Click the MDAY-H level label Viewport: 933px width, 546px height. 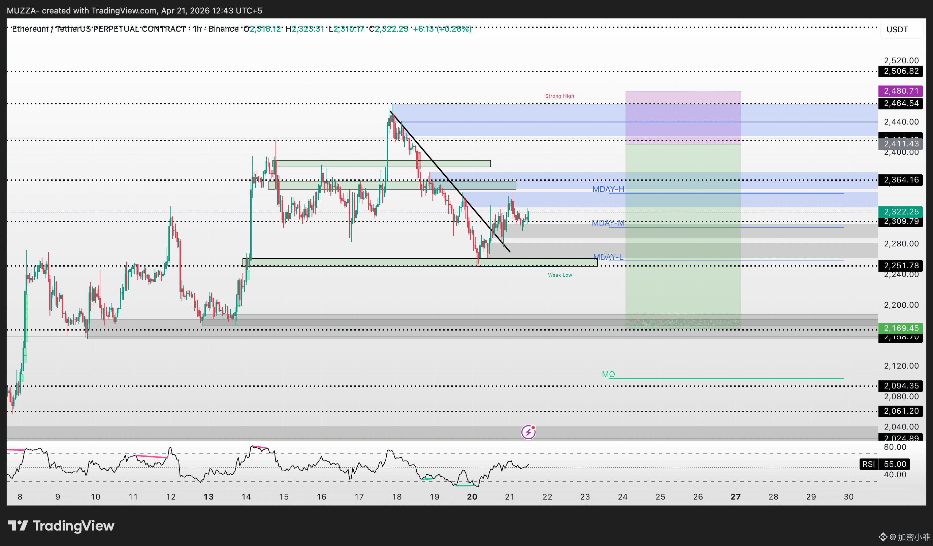608,189
